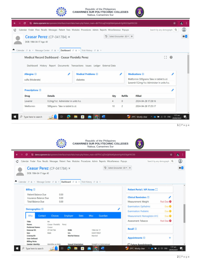Toggle lock icon on Calendar tab in first screenshot

30,51
